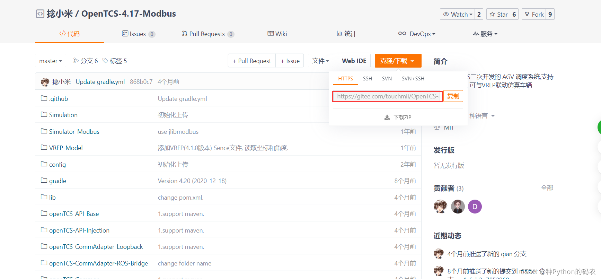
Task: Switch to the 统计 tab
Action: tap(346, 34)
